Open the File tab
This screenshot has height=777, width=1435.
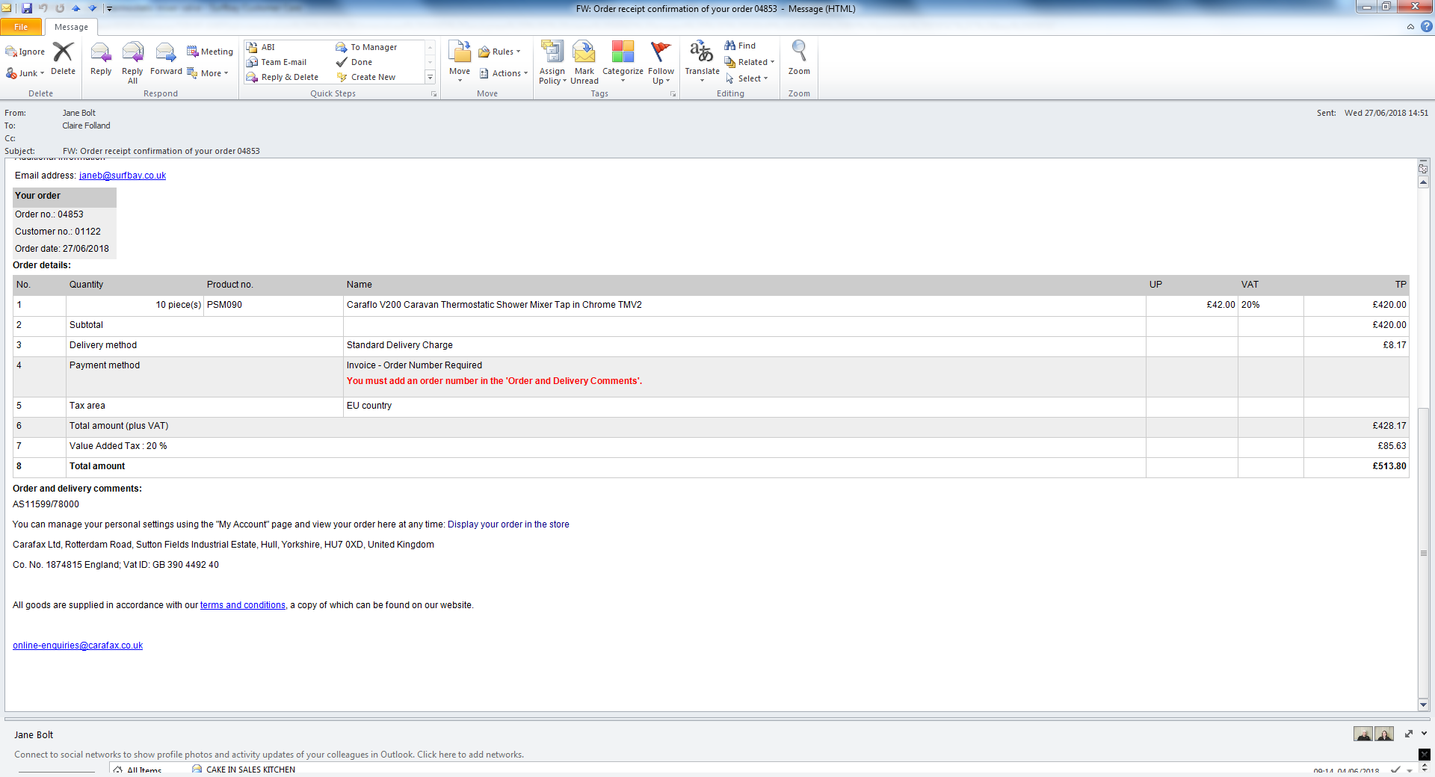pyautogui.click(x=21, y=27)
